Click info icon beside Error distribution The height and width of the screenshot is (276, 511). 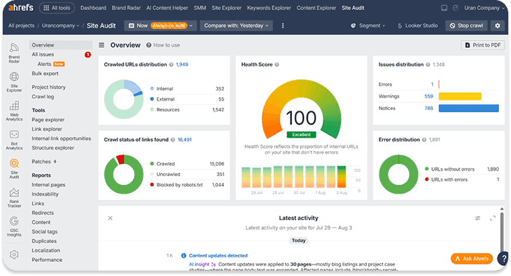click(x=424, y=140)
